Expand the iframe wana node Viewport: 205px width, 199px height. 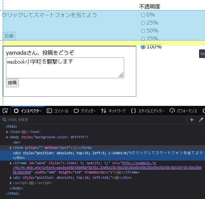[11, 163]
